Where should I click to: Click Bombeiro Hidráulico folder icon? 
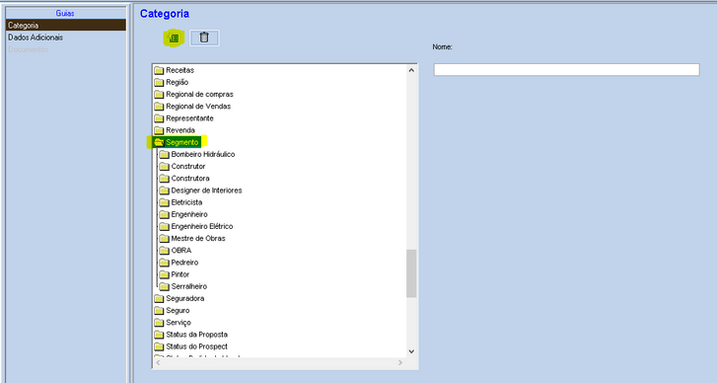coord(164,155)
